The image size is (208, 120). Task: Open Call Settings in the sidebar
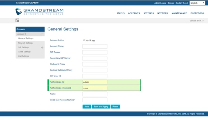point(24,56)
